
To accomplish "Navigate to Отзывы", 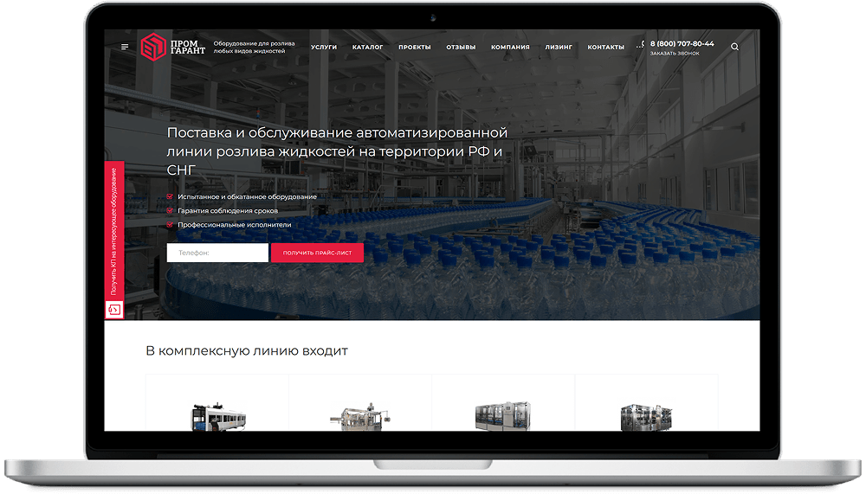I will 461,47.
